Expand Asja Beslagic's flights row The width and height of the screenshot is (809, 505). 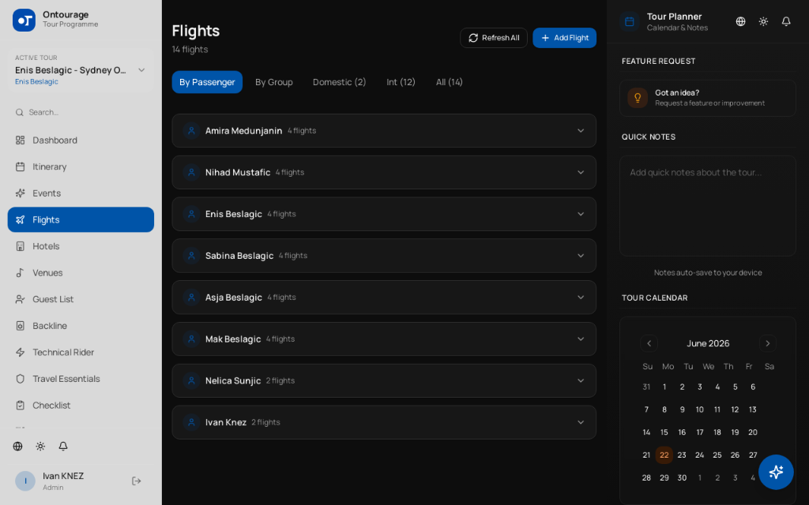[x=581, y=297]
